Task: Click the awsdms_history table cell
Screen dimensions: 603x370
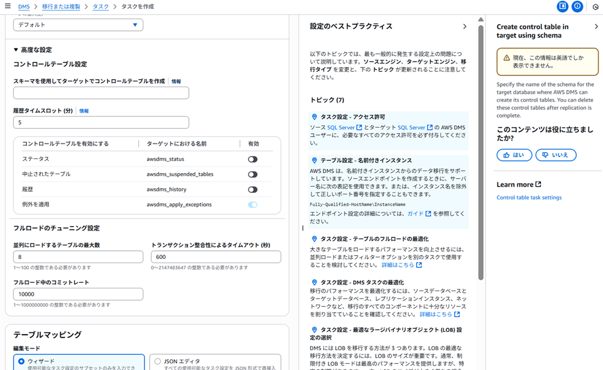Action: [x=166, y=189]
